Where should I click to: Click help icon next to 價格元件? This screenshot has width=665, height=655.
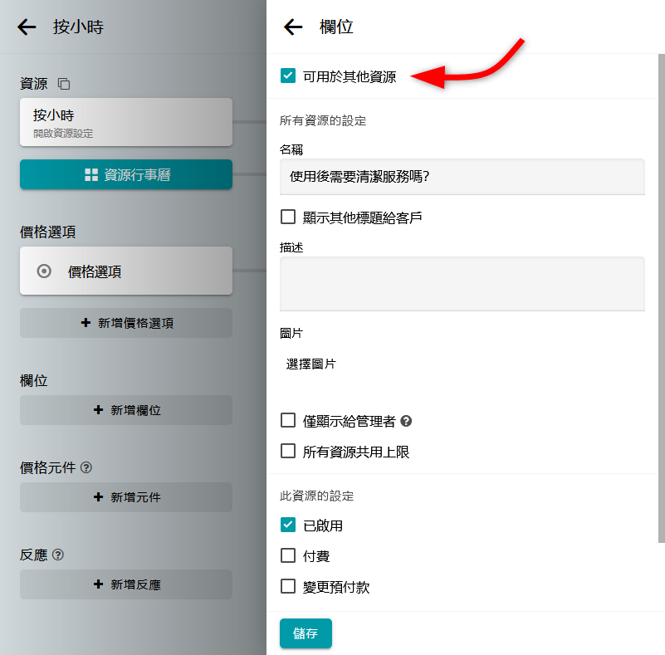point(86,467)
